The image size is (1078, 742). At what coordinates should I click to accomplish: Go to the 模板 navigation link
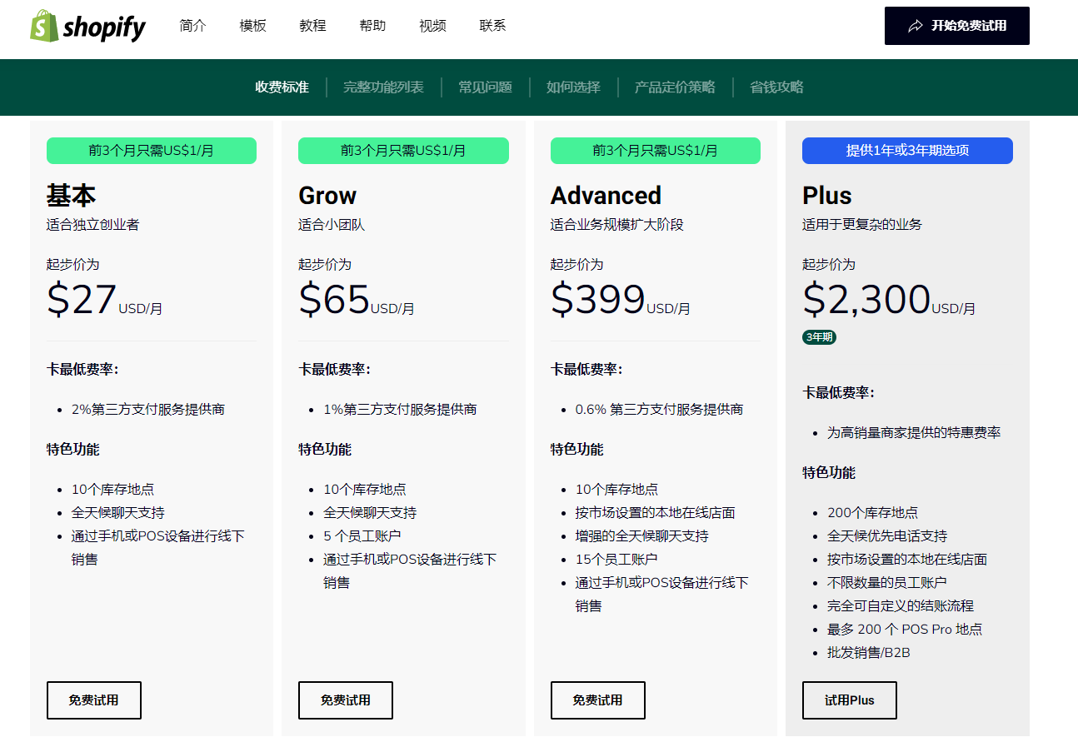(x=252, y=26)
